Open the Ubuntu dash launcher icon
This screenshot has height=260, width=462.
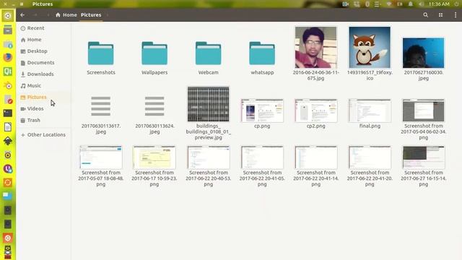pyautogui.click(x=8, y=16)
